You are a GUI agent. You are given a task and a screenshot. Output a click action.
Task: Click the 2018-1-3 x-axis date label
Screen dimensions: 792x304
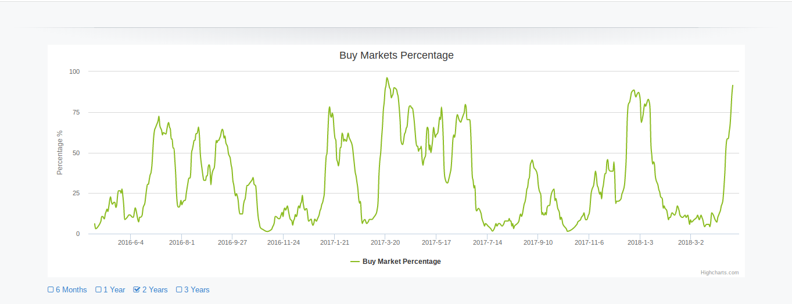[640, 242]
